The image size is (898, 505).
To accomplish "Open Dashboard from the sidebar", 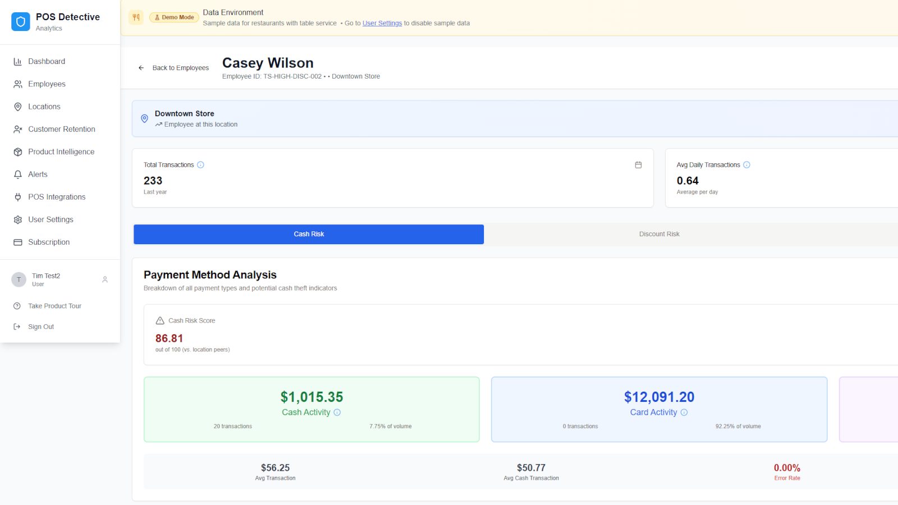I will point(47,62).
